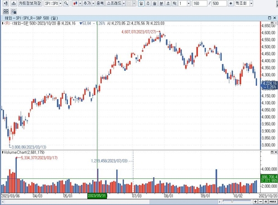Click the 추가 button
Viewport: 278px width, 205px height.
point(87,3)
